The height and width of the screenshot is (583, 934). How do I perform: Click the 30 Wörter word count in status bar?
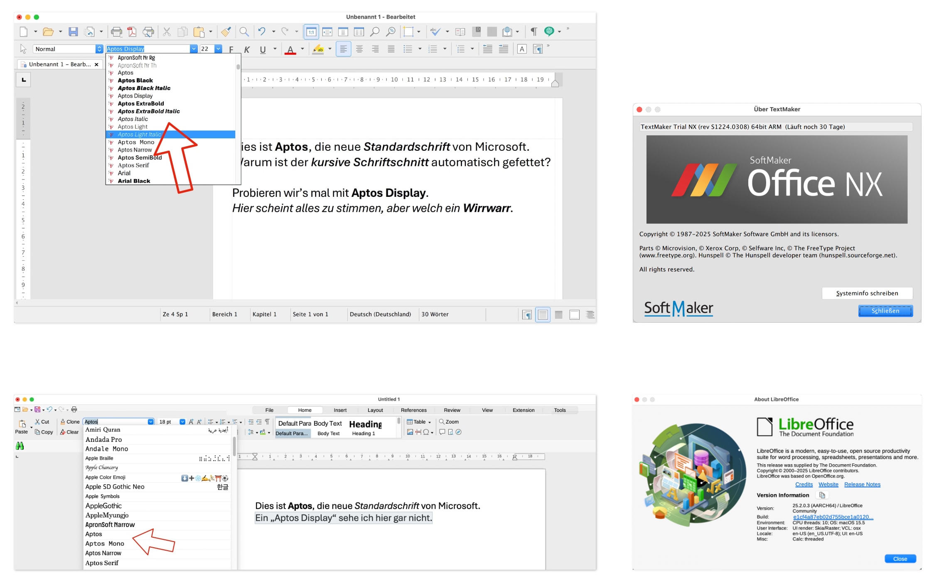(x=435, y=314)
